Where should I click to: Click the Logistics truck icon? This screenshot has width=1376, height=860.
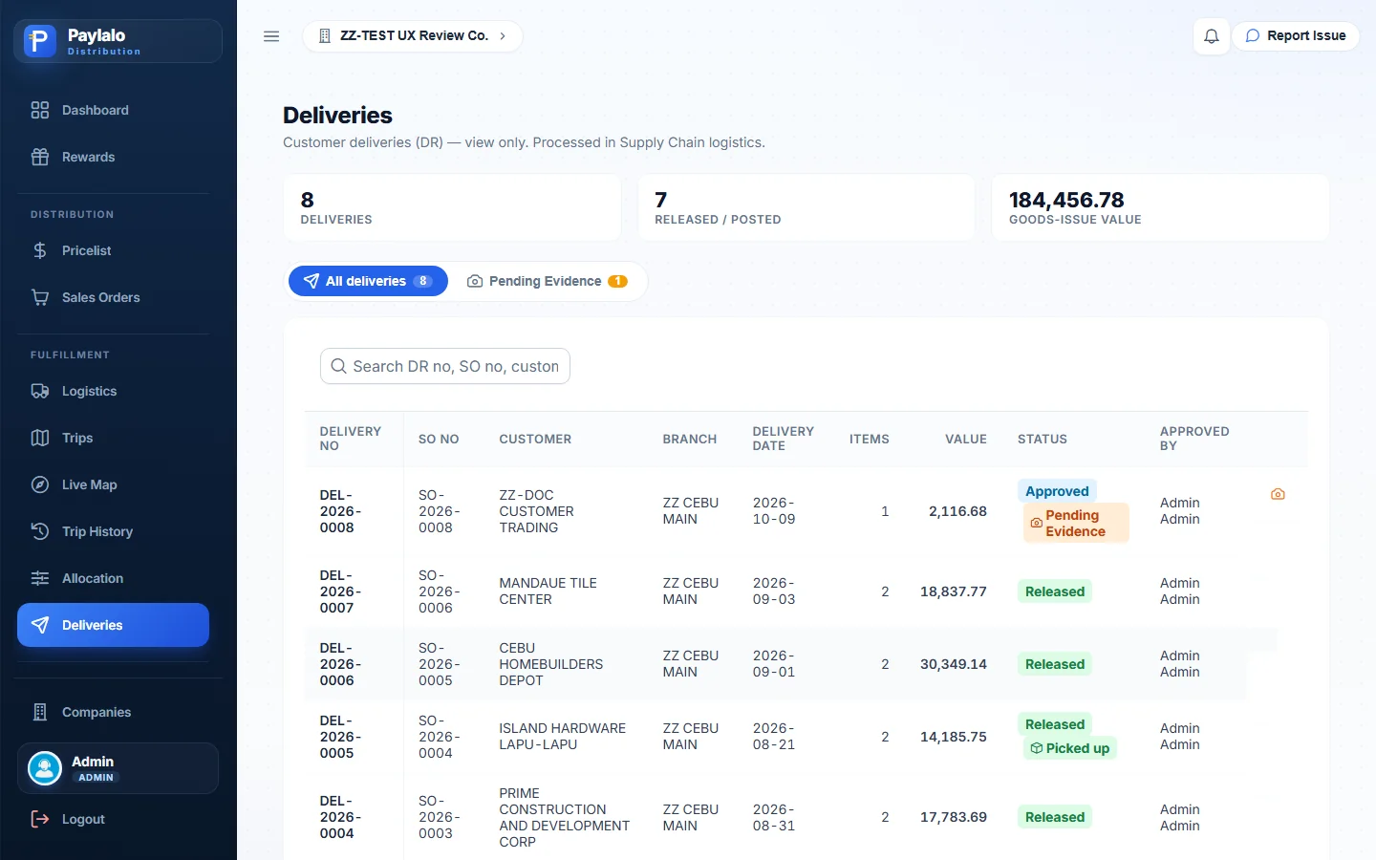(40, 391)
